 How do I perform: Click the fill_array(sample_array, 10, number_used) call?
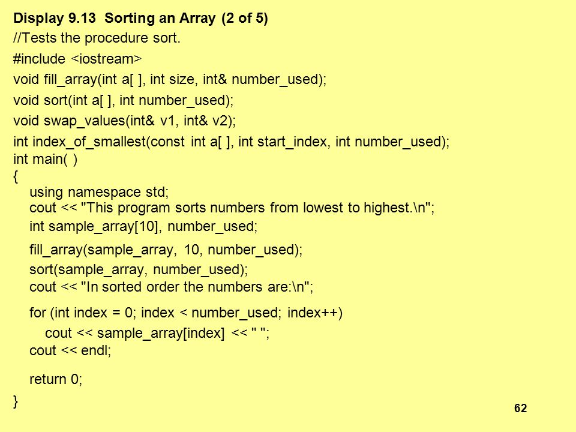click(x=166, y=250)
